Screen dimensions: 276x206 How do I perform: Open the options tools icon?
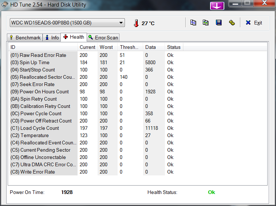[x=232, y=23]
